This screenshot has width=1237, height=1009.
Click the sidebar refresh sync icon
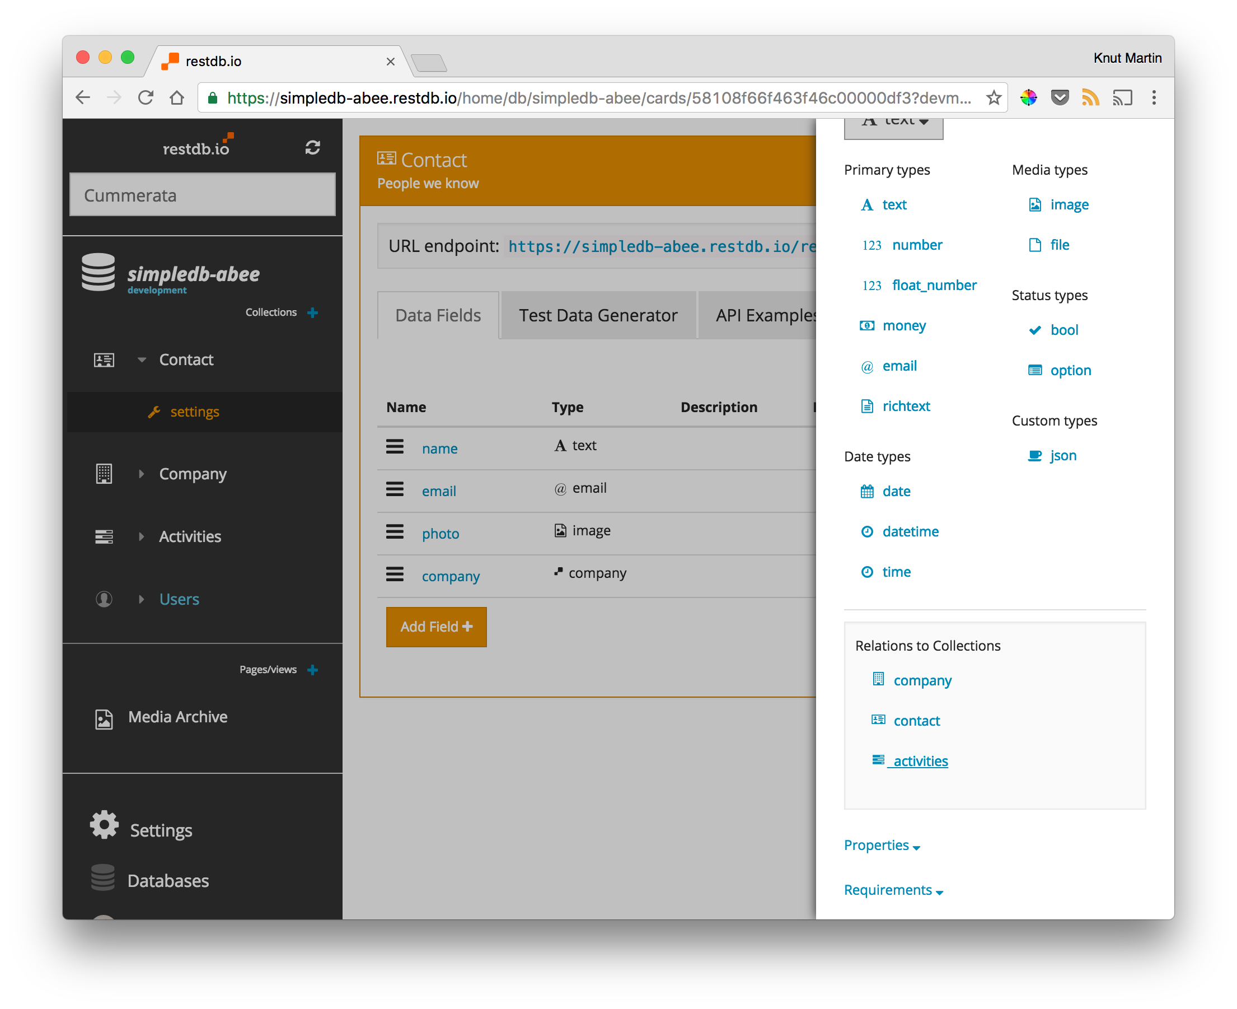(312, 148)
